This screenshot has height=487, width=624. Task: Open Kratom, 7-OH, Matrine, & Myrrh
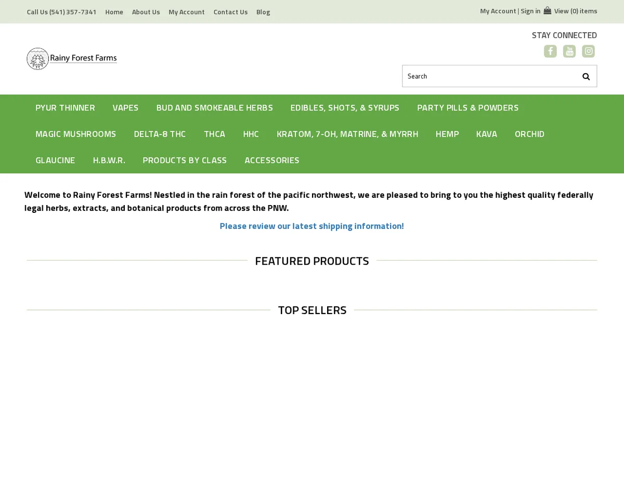[347, 134]
